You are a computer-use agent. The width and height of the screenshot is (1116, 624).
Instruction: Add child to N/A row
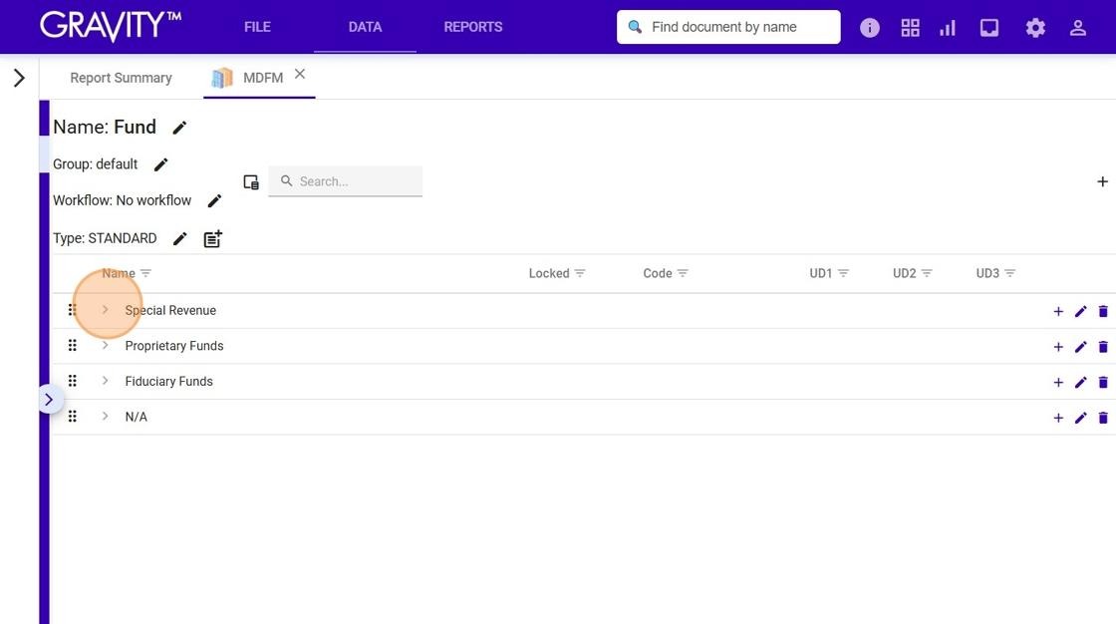[1058, 418]
